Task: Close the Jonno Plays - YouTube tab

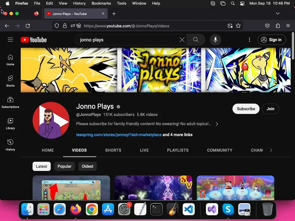Action: click(x=103, y=14)
